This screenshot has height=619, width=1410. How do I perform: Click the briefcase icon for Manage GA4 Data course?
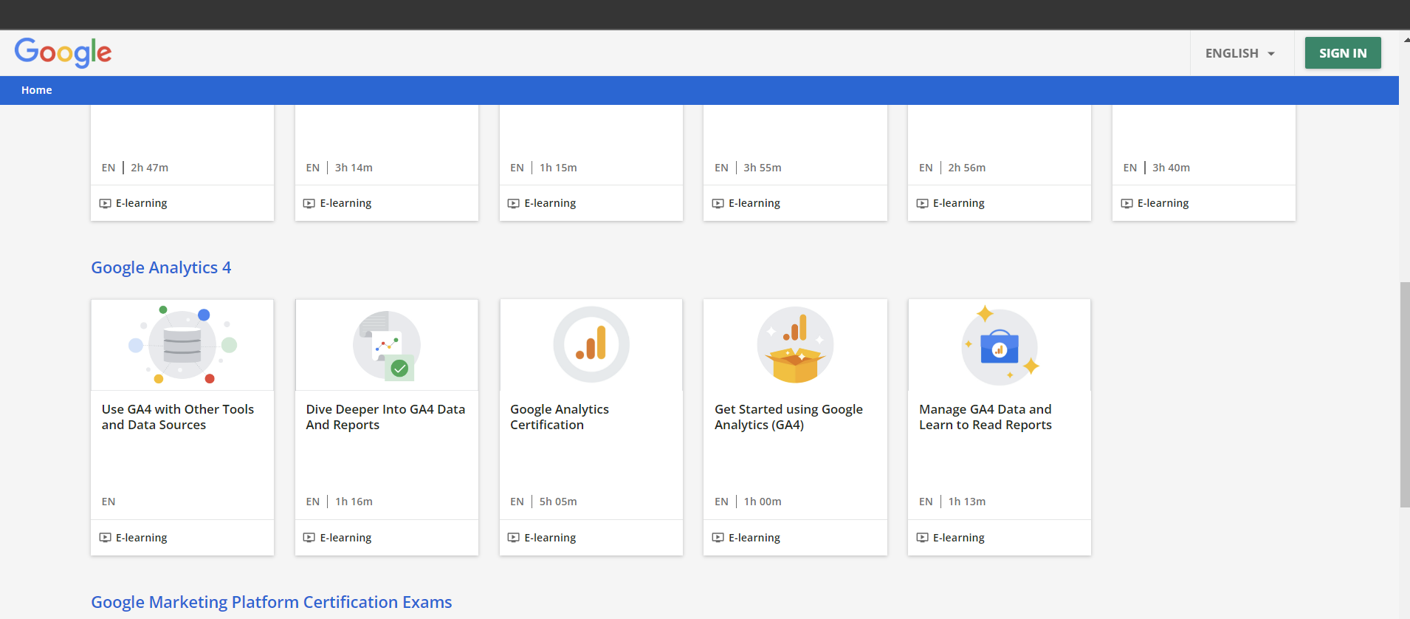1000,346
